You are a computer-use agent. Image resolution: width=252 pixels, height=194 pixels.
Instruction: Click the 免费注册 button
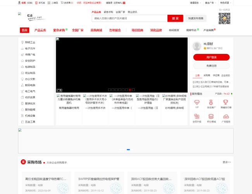(x=211, y=66)
